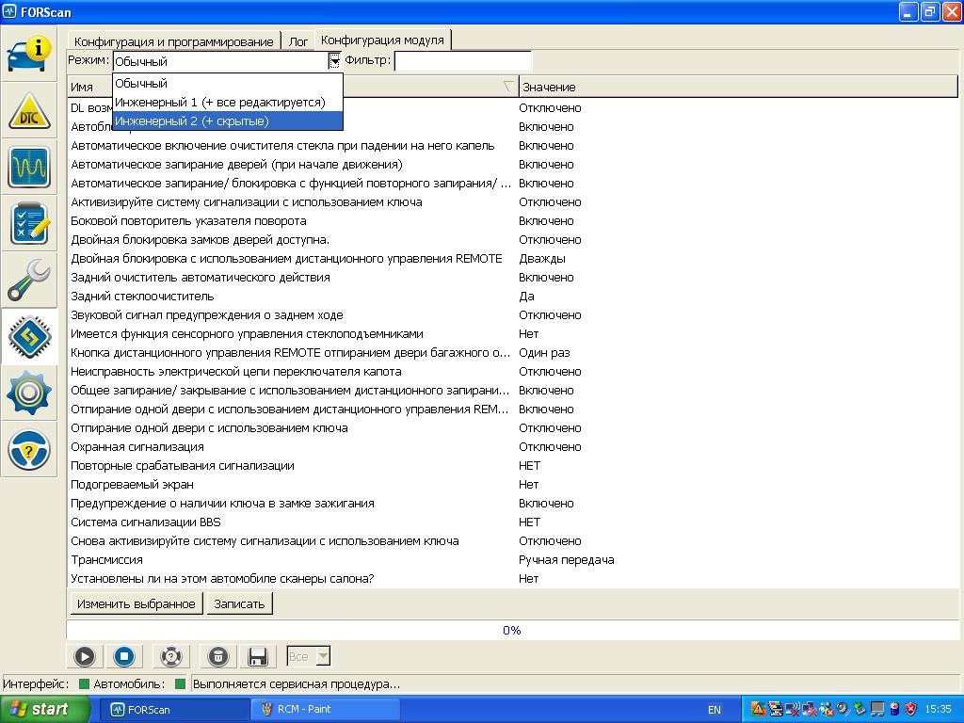Viewport: 964px width, 723px height.
Task: Select row Двойная блокировка замков дверей доступна.
Action: [511, 240]
